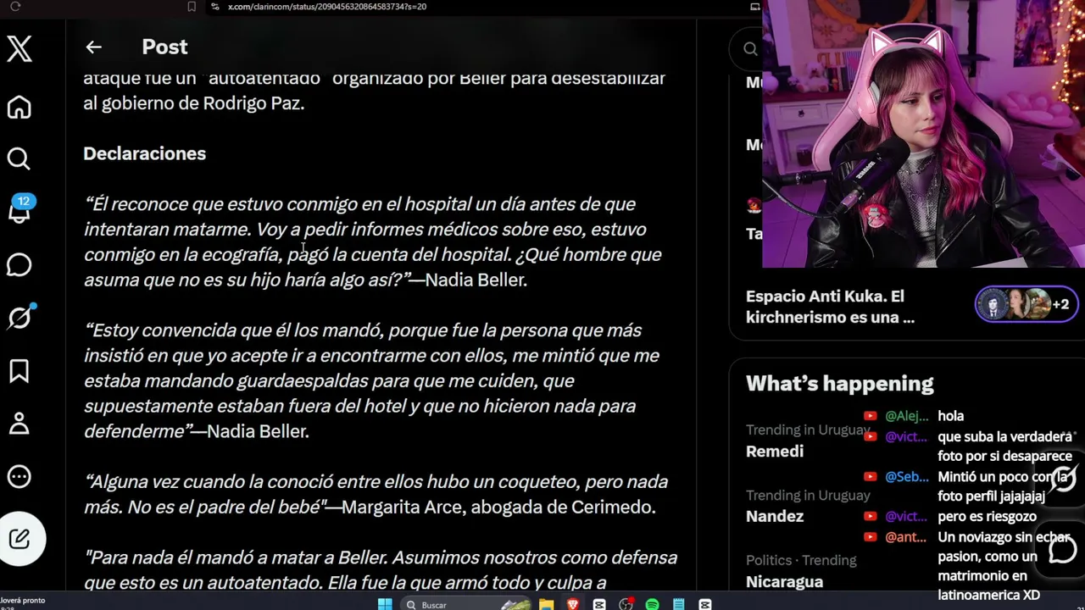Open the Remedi trending topic
1085x610 pixels.
(775, 452)
